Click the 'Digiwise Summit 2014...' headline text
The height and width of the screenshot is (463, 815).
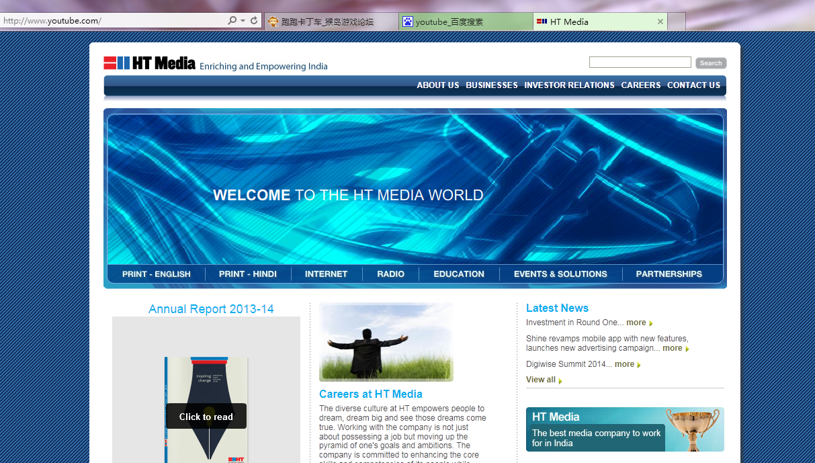click(569, 364)
